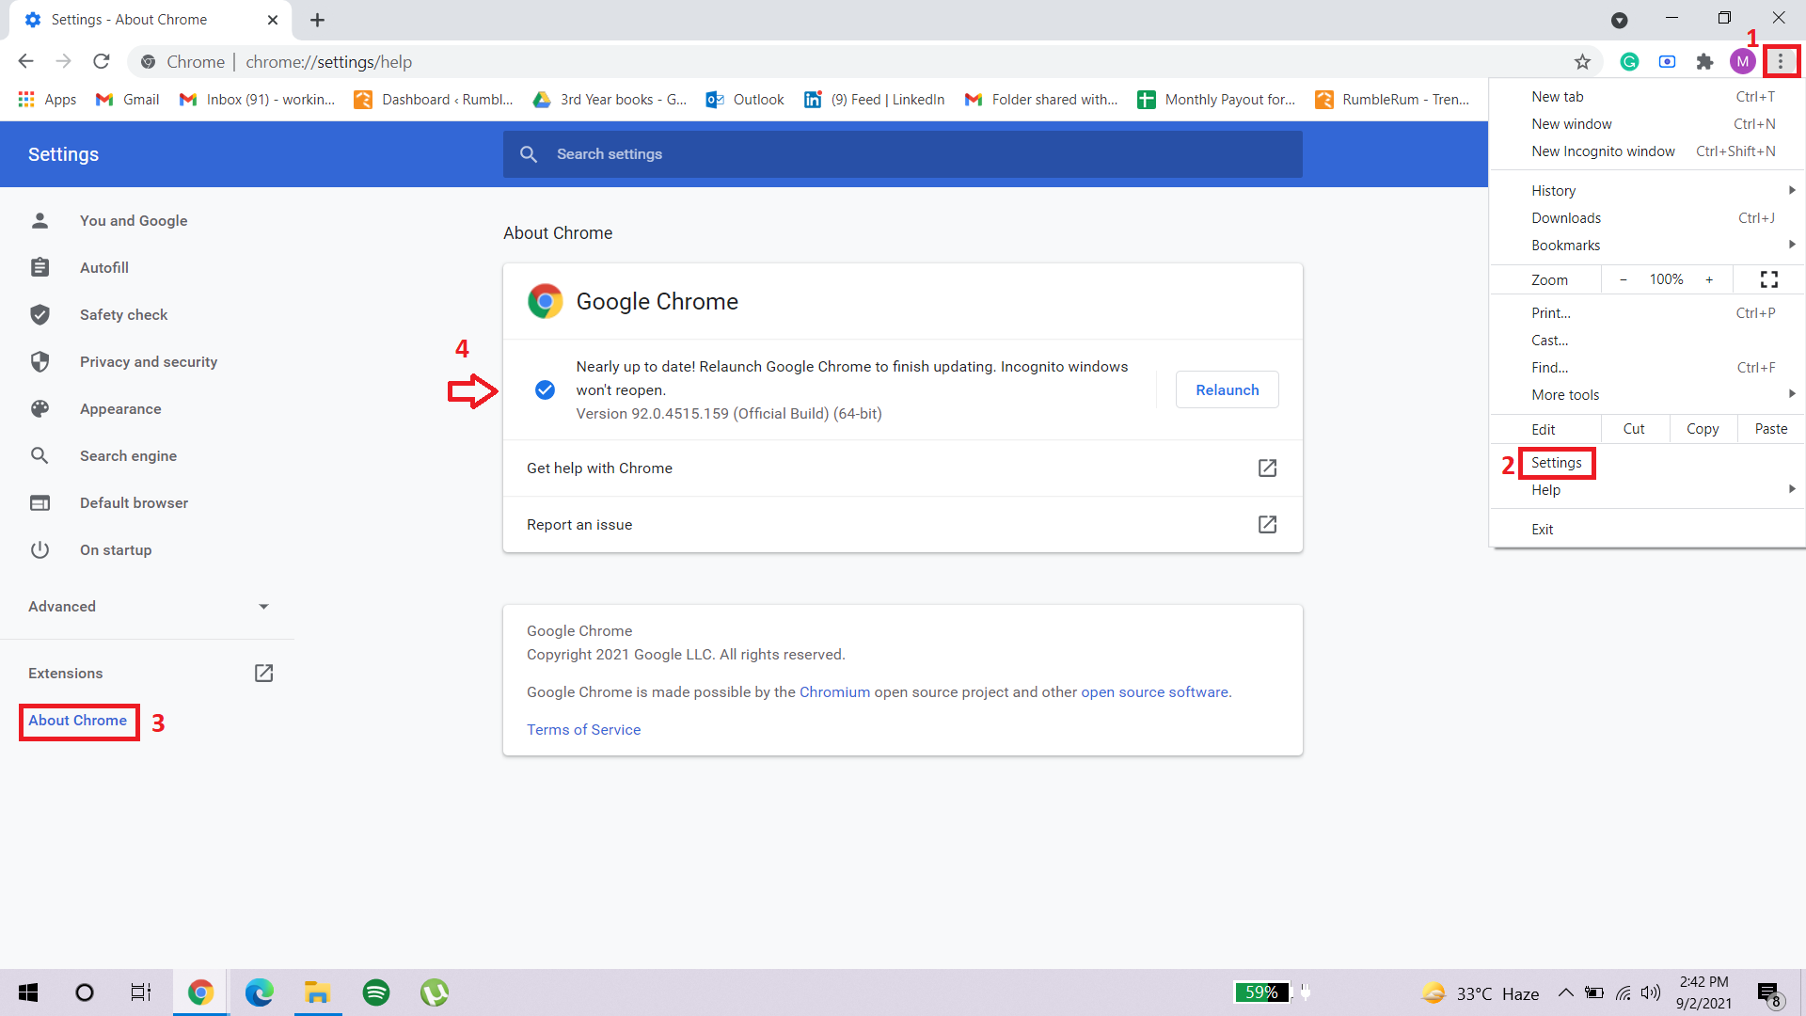
Task: Open Spotify from the taskbar
Action: 376,992
